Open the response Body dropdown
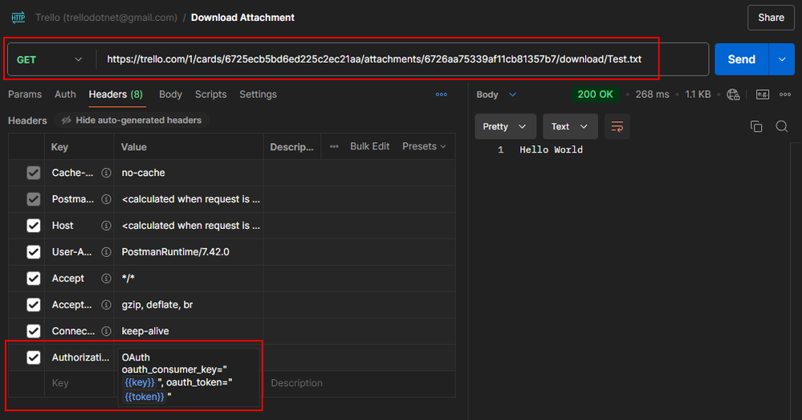Screen dimensions: 802x420 tap(496, 95)
